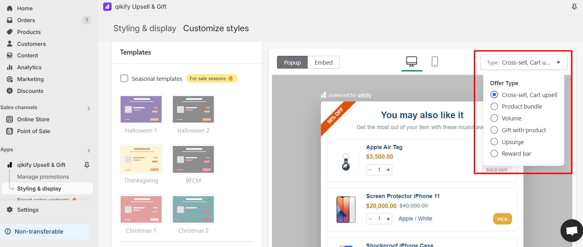
Task: Select Volume offer type
Action: click(494, 118)
